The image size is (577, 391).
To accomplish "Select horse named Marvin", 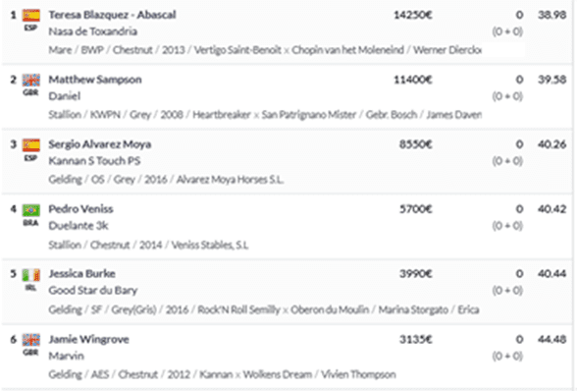I will [67, 356].
